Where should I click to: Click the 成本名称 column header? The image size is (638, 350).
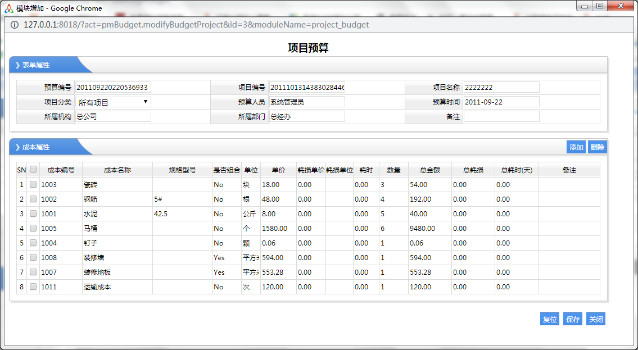(117, 170)
